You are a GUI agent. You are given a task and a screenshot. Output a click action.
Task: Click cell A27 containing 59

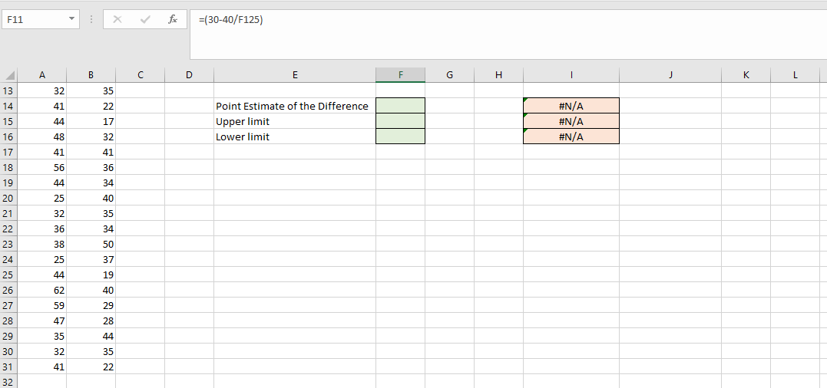click(x=41, y=305)
